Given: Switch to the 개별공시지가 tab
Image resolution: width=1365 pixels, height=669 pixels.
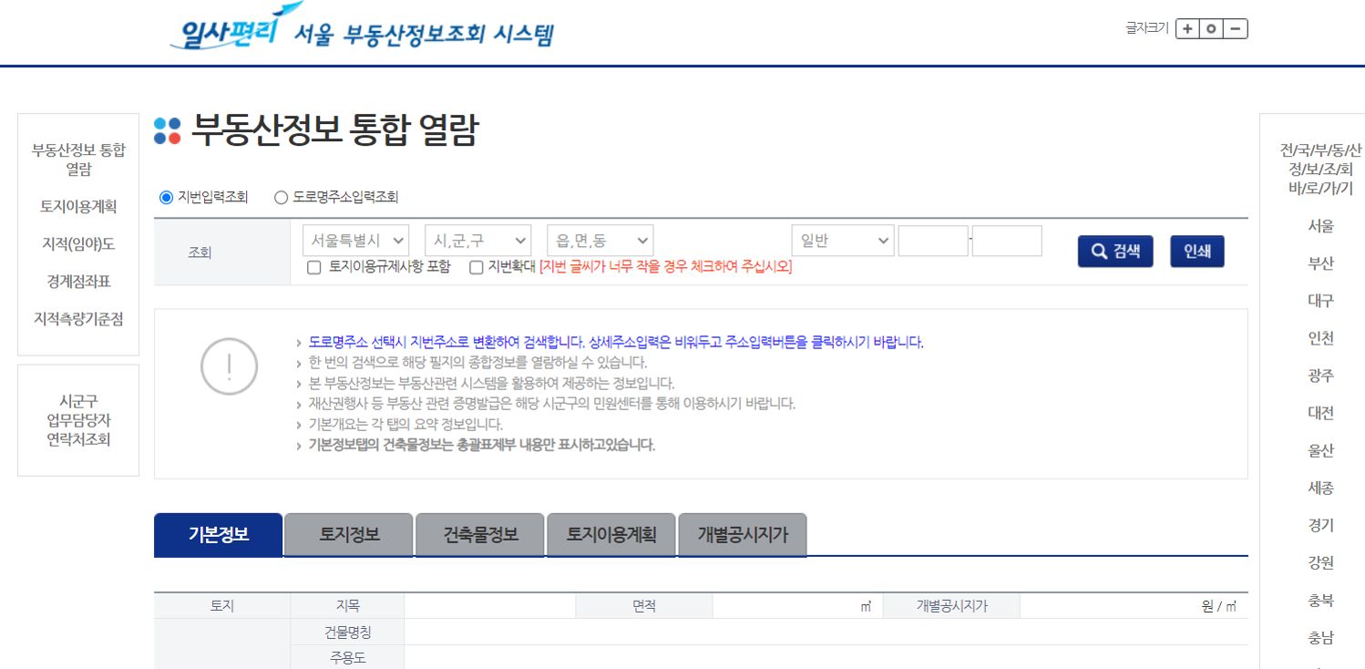Looking at the screenshot, I should point(741,535).
